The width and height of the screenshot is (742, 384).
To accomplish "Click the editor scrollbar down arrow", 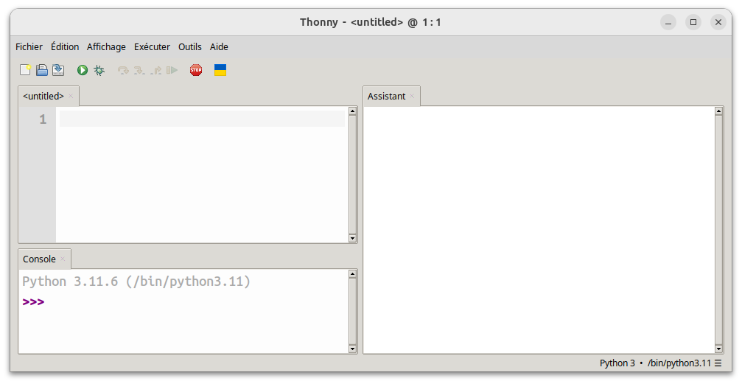I will click(352, 238).
